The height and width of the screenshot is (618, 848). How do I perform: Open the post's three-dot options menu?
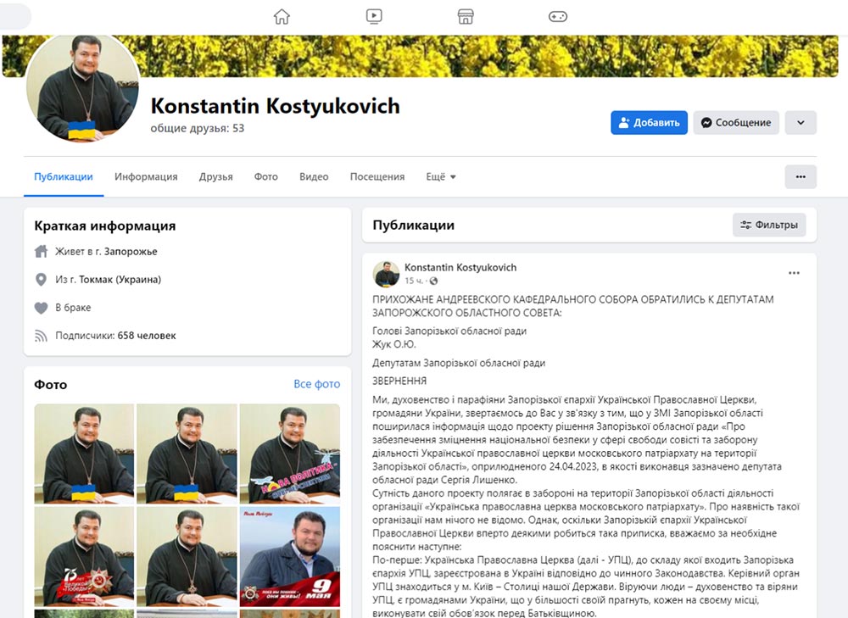tap(794, 273)
